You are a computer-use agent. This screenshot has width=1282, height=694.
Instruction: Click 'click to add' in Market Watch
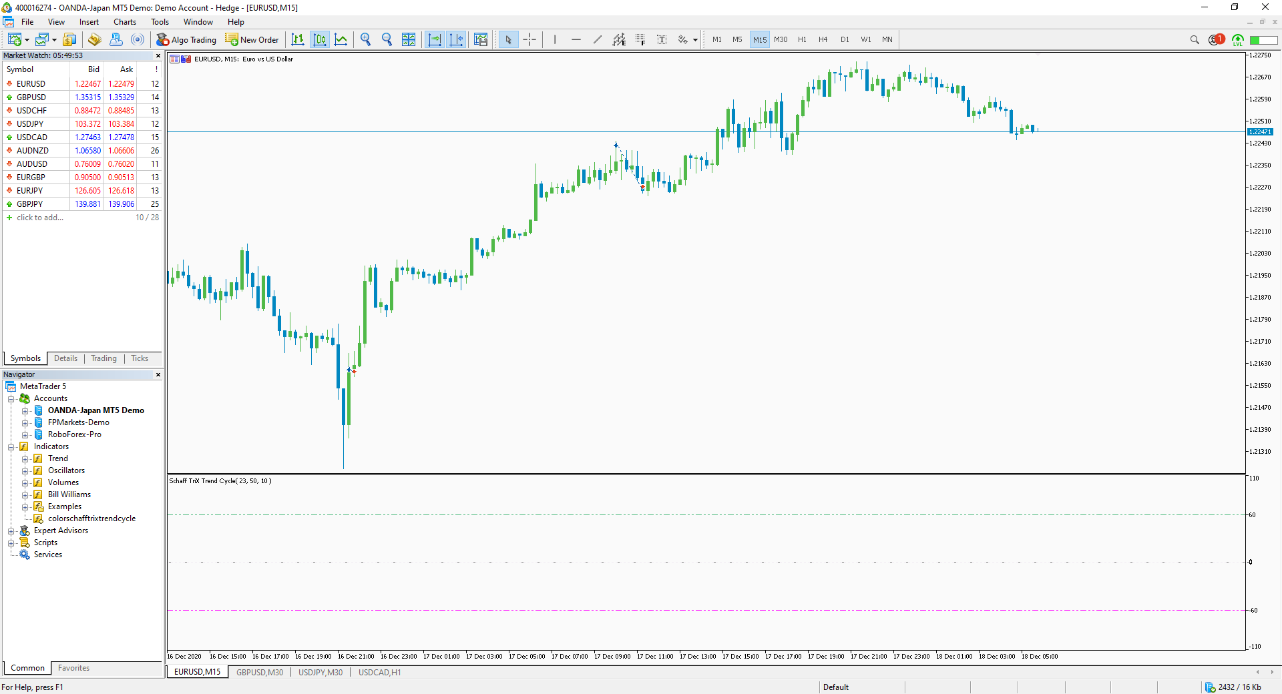coord(40,217)
